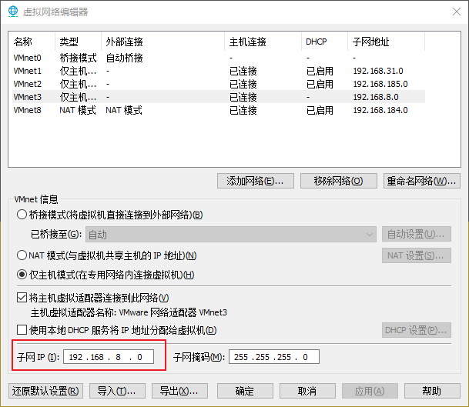Click the Virtual Network Editor title icon

pyautogui.click(x=12, y=12)
